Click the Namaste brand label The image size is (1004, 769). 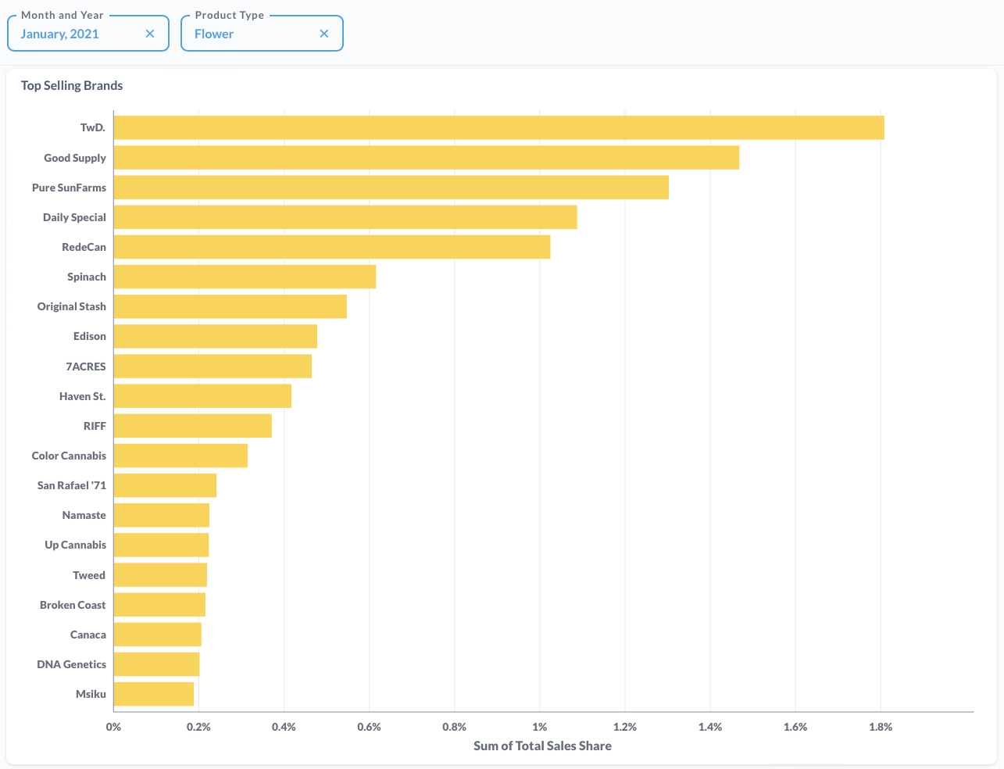point(84,515)
